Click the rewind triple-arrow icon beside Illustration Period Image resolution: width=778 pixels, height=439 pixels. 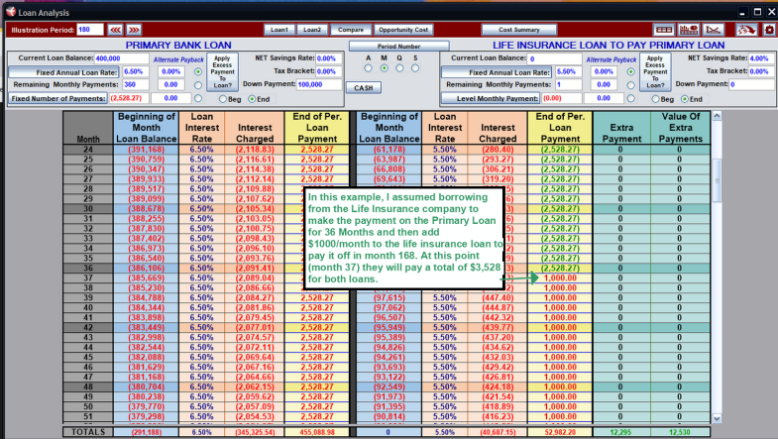coord(115,30)
